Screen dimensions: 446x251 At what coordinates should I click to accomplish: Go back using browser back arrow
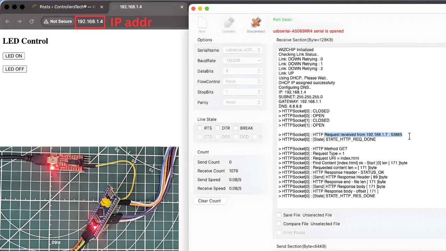coord(7,22)
